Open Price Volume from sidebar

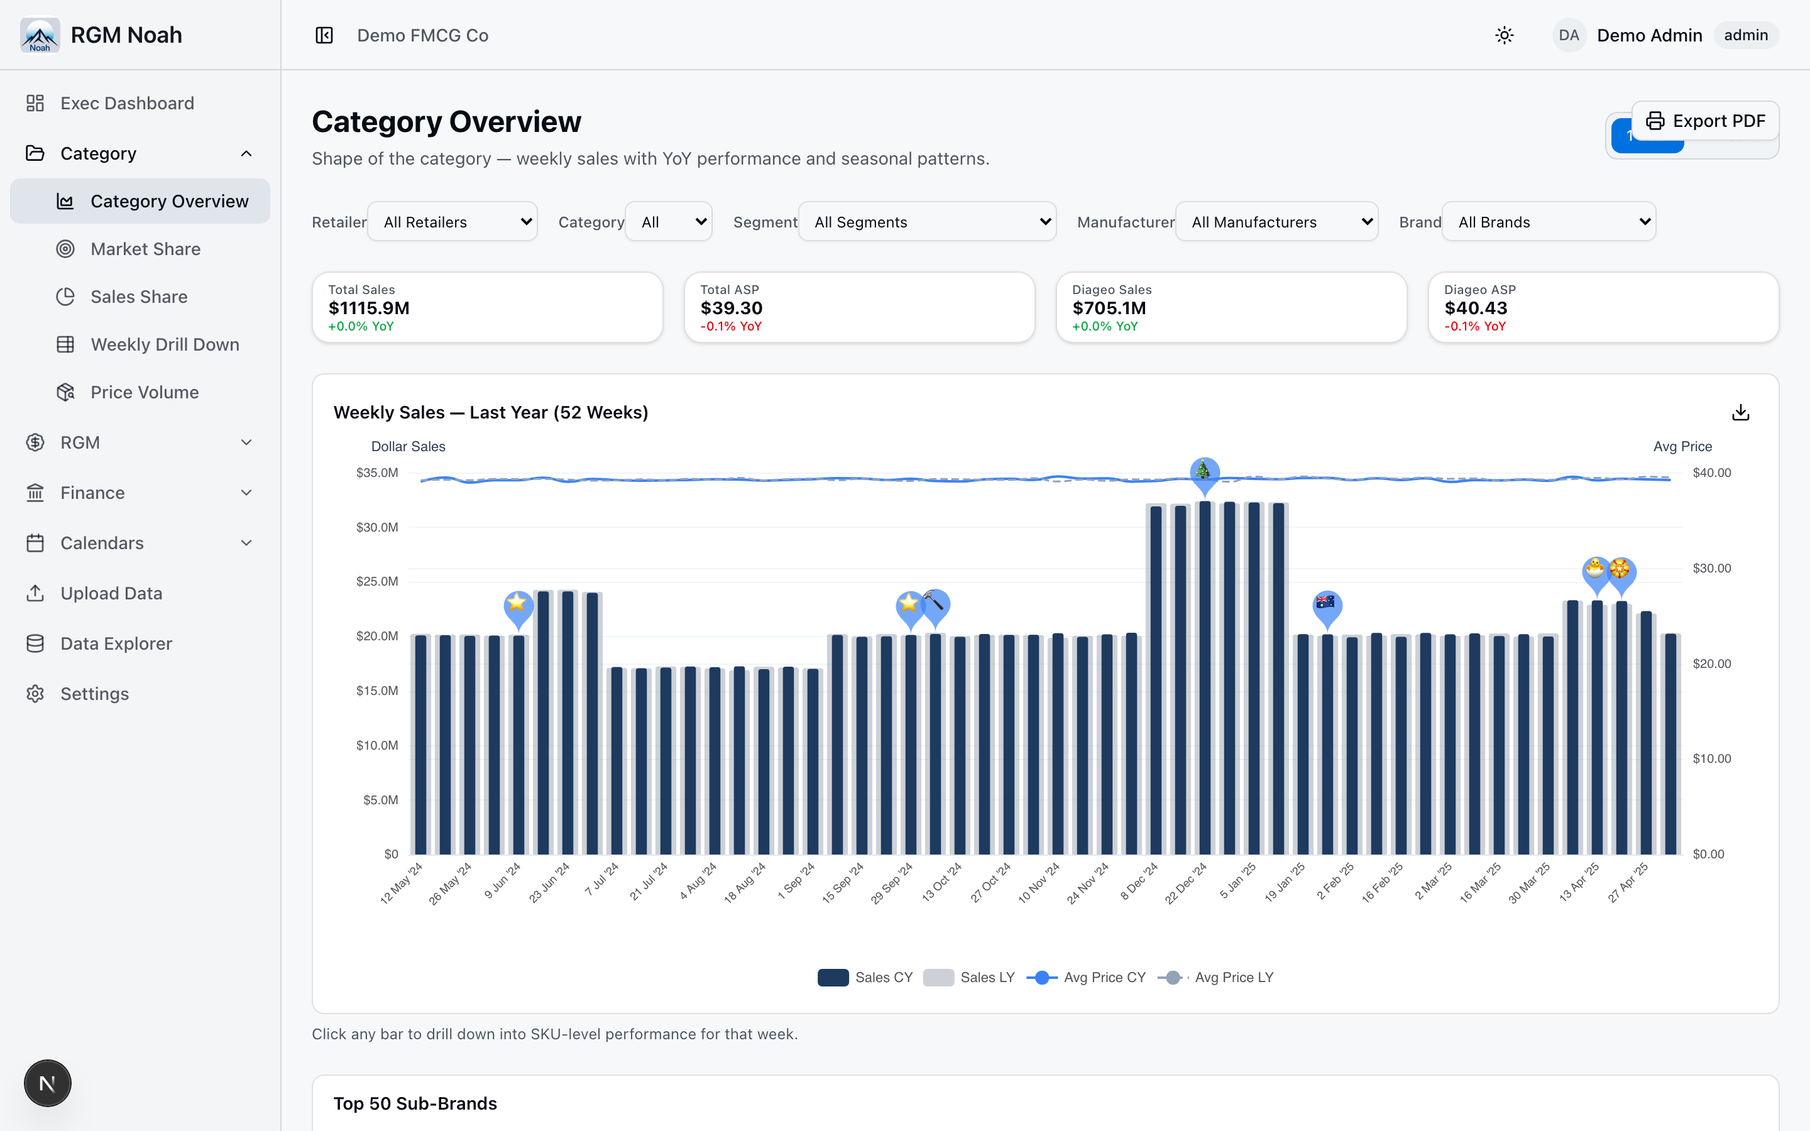click(145, 392)
